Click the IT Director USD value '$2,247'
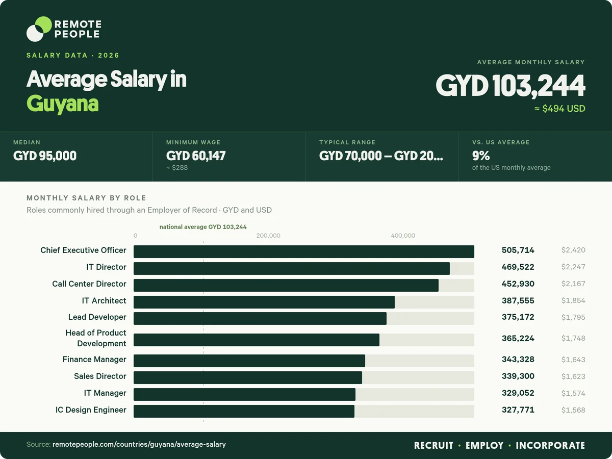This screenshot has width=612, height=459. [x=573, y=267]
